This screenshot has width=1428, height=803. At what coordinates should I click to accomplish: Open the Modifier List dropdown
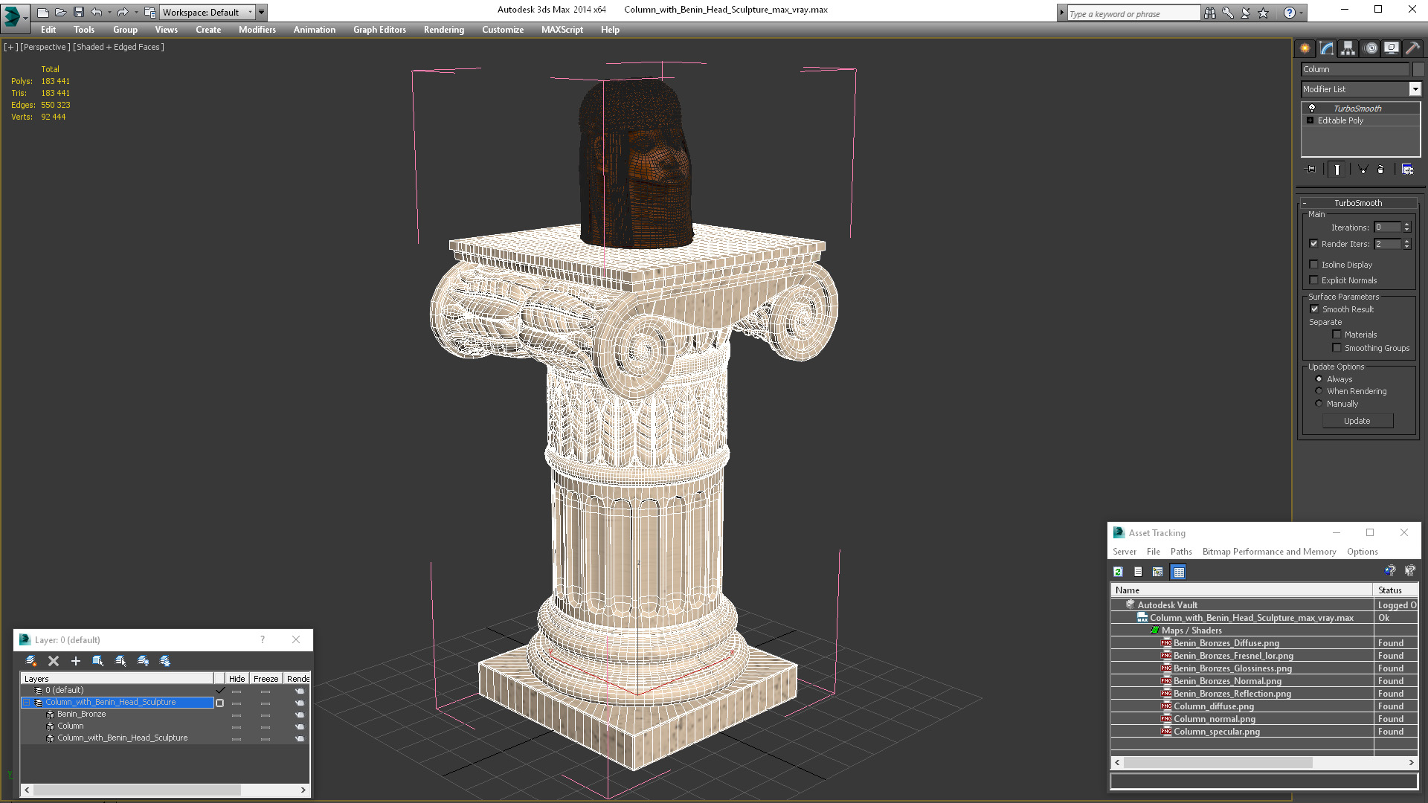click(x=1415, y=89)
